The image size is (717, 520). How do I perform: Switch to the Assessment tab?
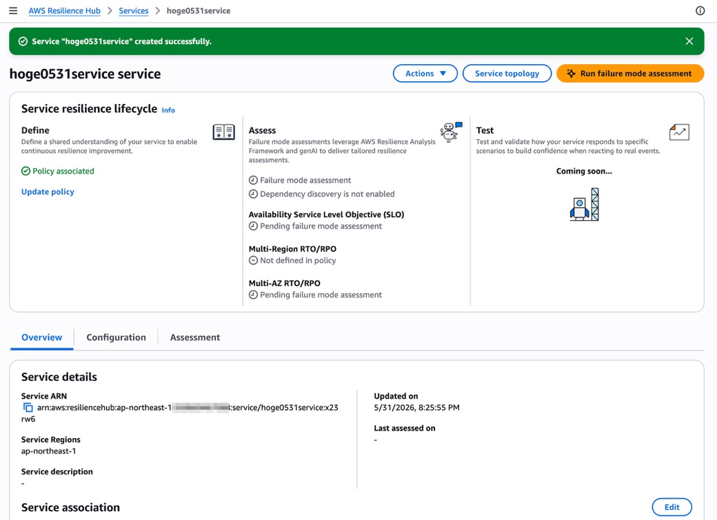[x=195, y=337]
